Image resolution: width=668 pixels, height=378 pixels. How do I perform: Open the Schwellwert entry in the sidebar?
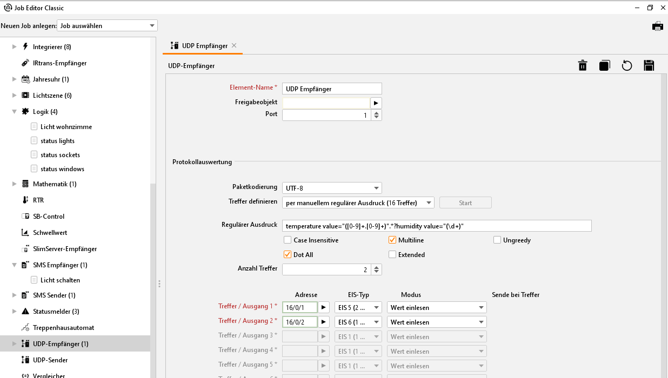(50, 233)
